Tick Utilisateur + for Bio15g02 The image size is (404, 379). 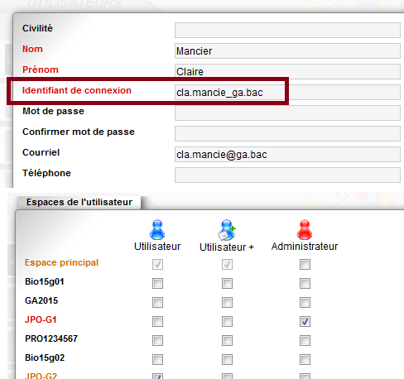[x=227, y=359]
